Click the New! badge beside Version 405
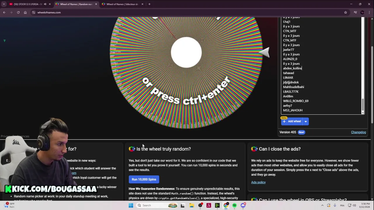 (x=301, y=132)
